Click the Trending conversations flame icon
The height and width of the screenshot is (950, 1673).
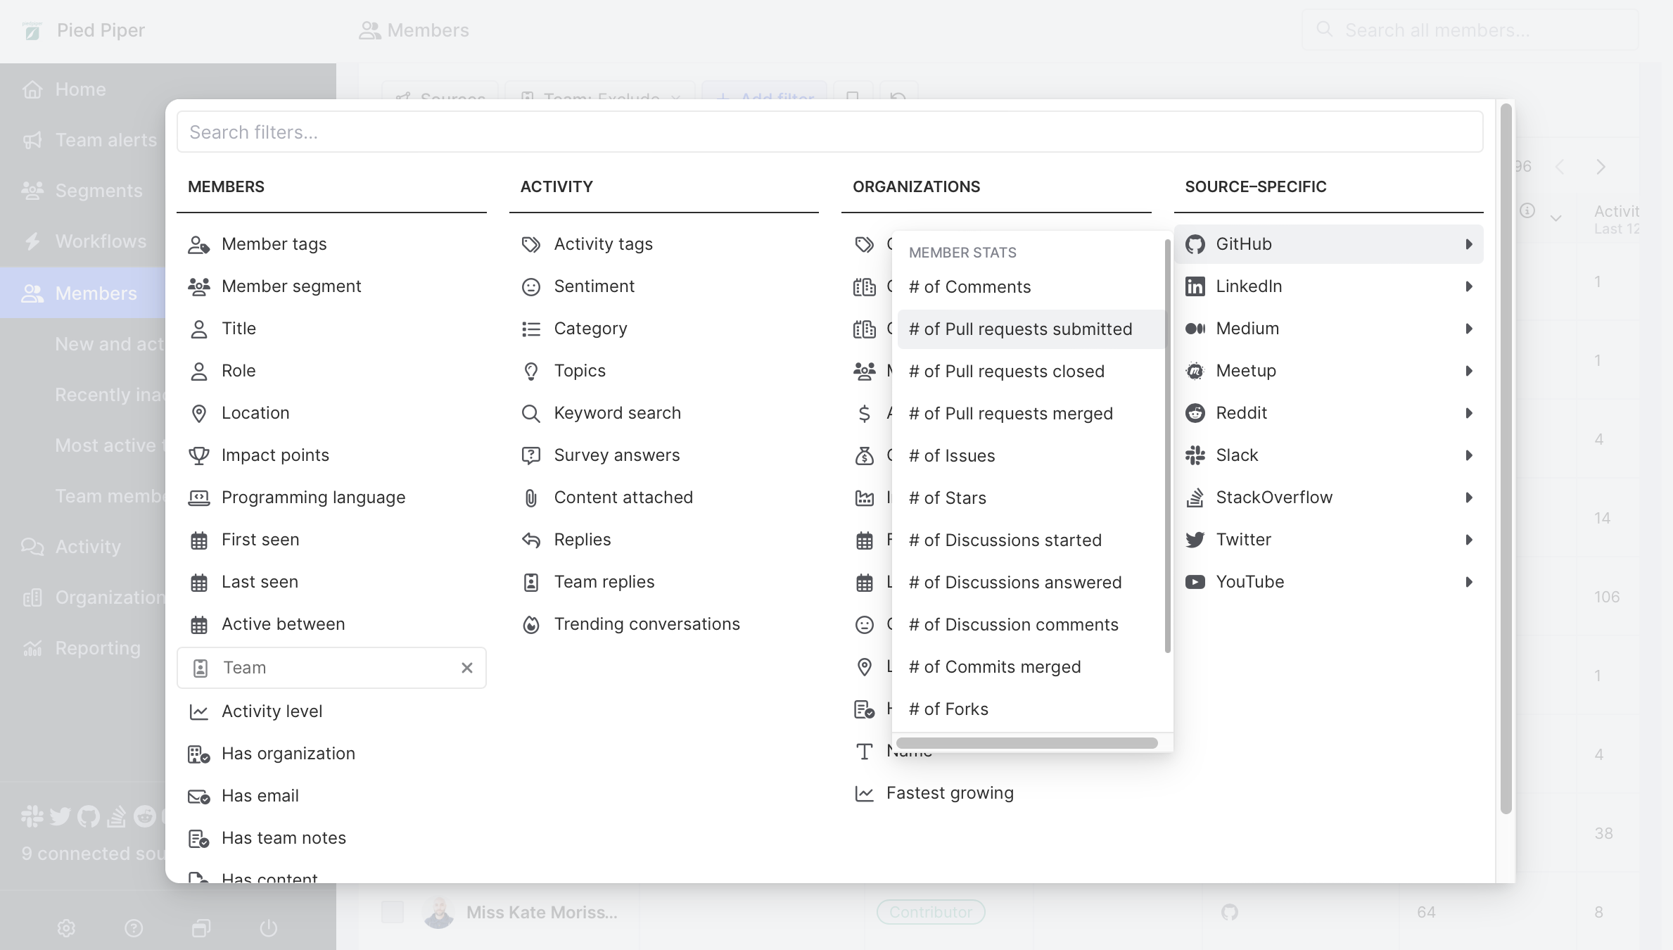pyautogui.click(x=530, y=624)
